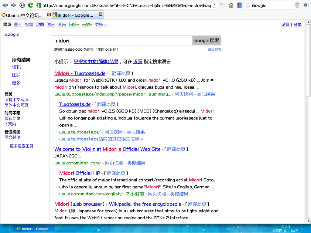Open 资讯 in top navigation

click(x=51, y=24)
